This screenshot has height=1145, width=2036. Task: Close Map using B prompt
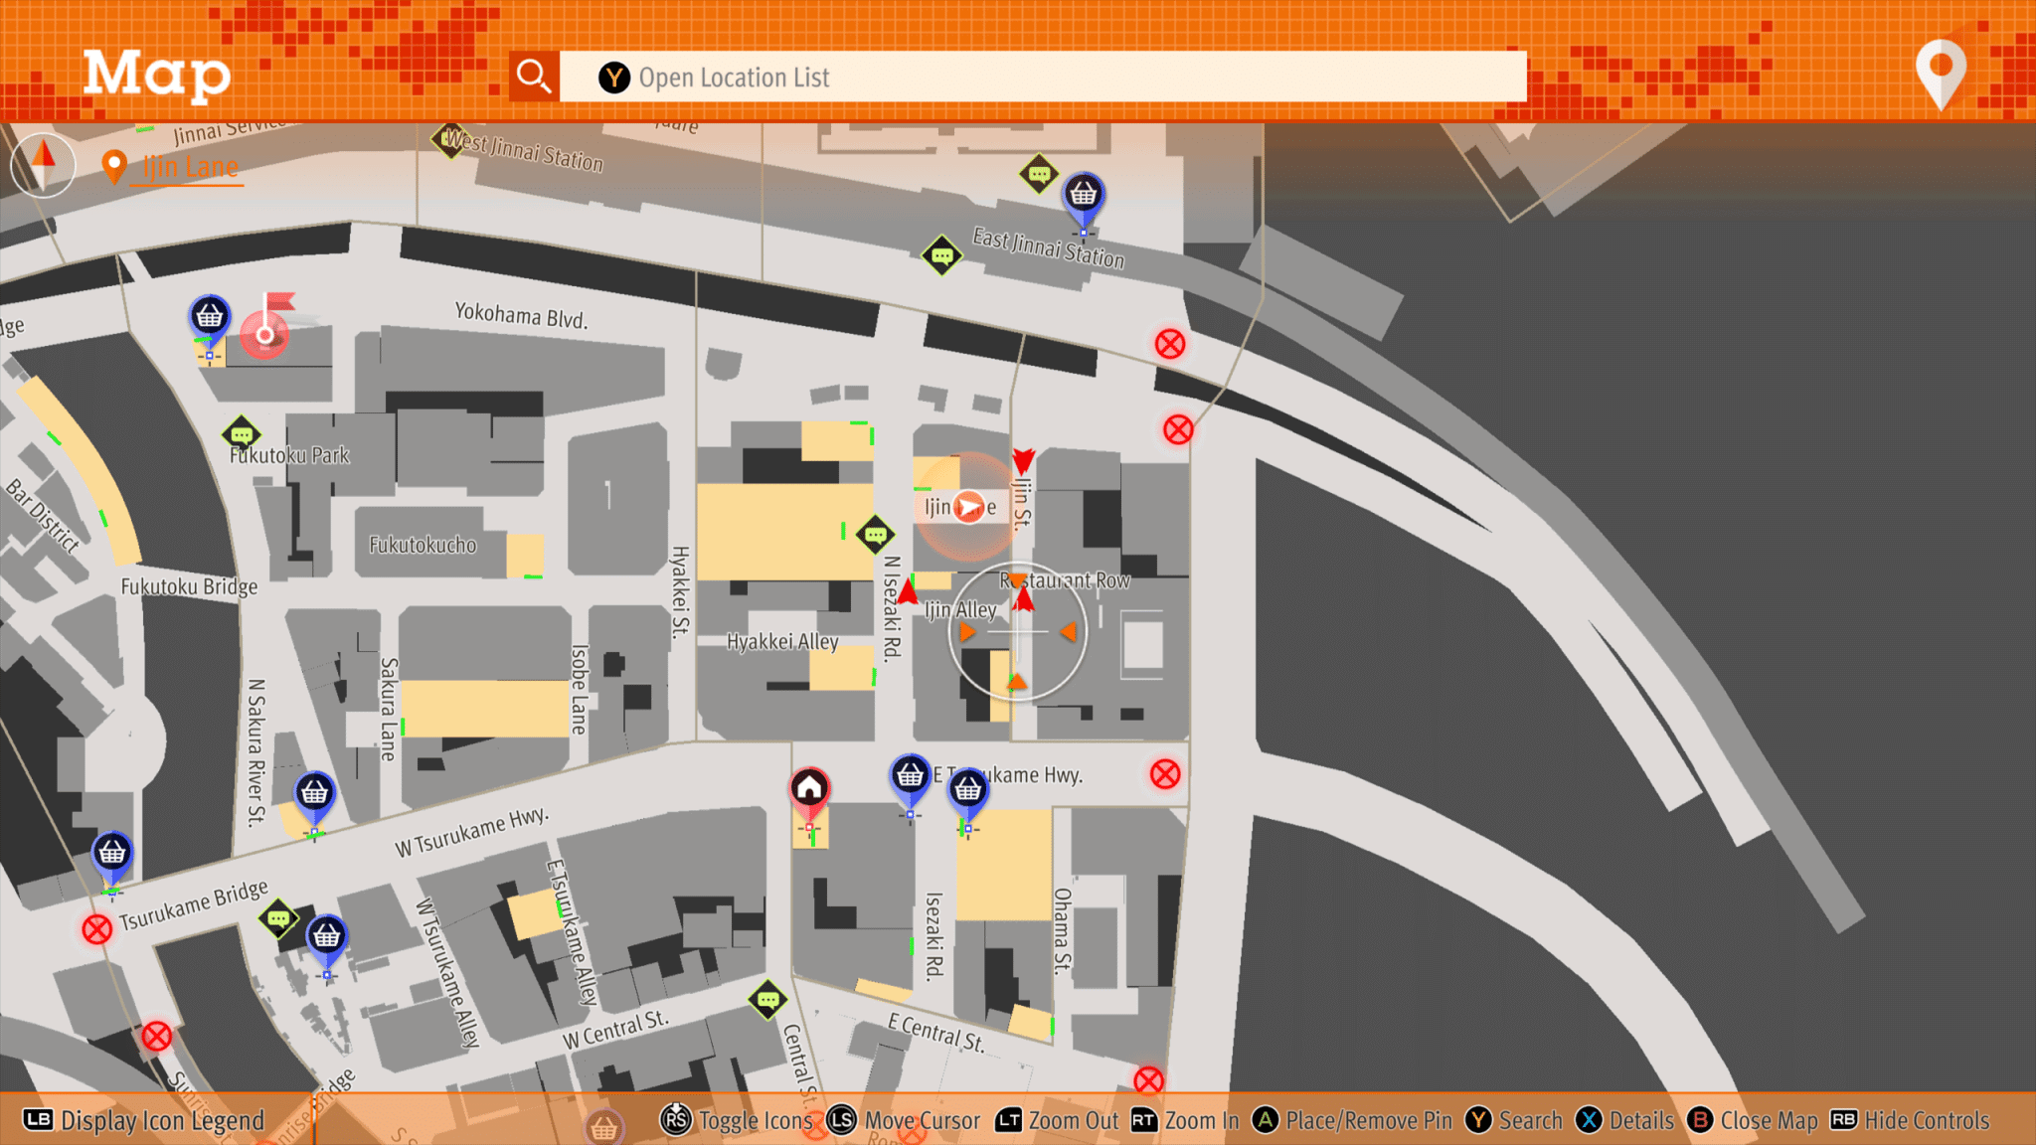click(1753, 1120)
